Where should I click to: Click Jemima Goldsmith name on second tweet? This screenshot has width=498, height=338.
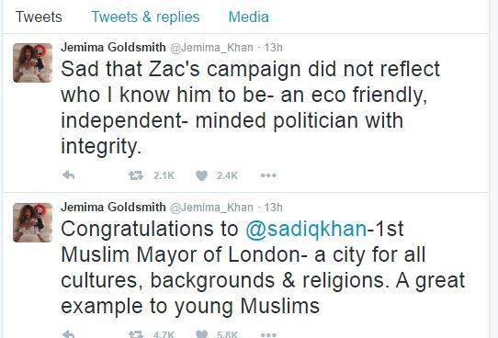pos(113,208)
